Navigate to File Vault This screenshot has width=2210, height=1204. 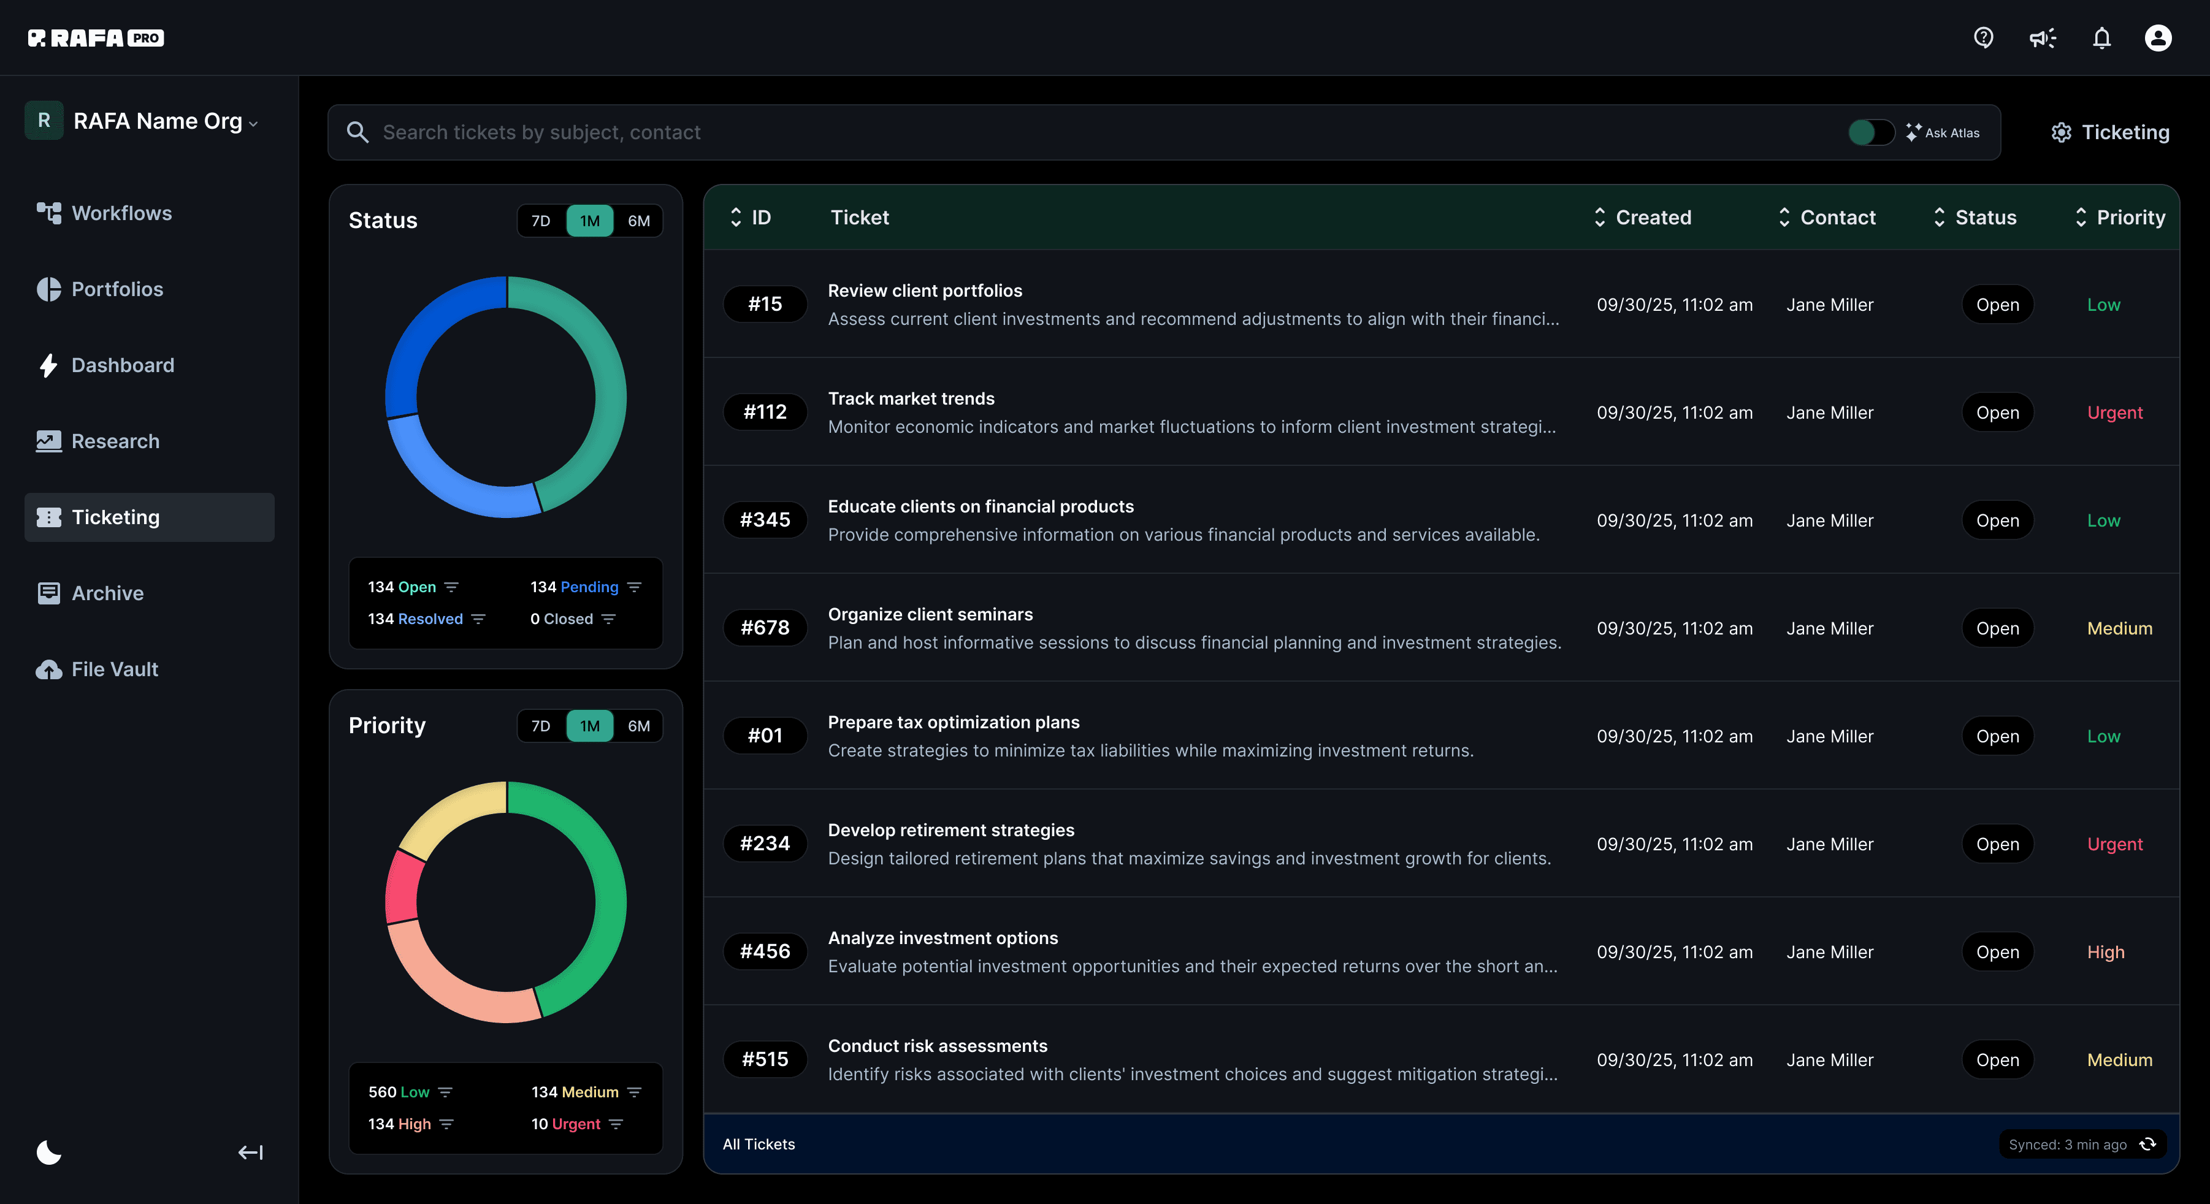(x=114, y=669)
